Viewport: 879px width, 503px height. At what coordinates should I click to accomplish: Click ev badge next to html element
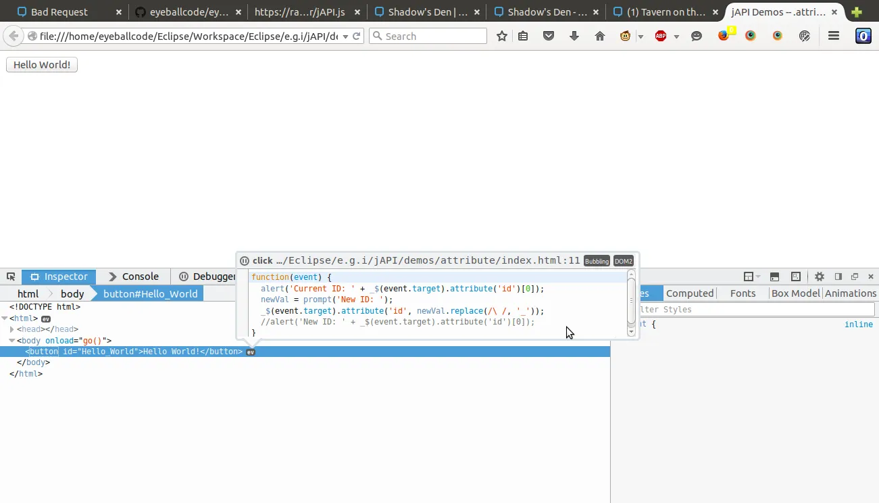(x=46, y=318)
